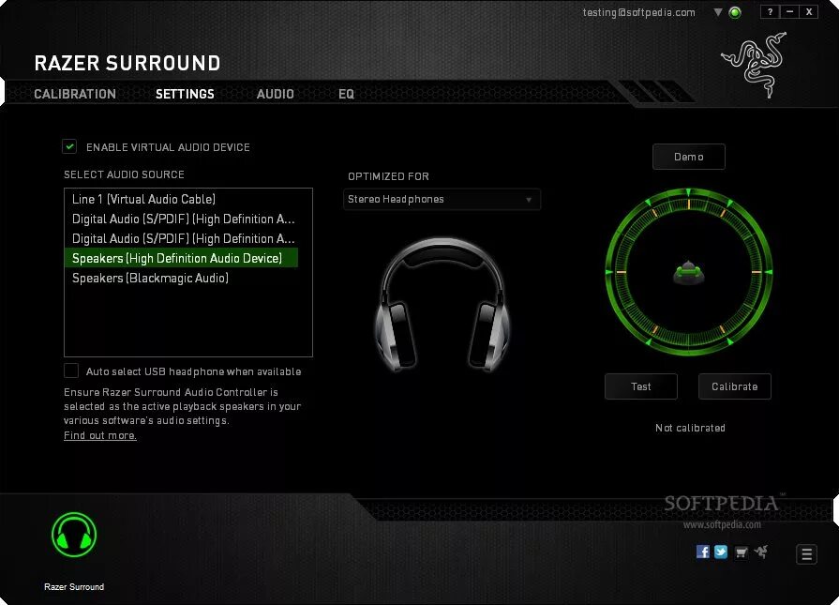
Task: Select Line 1 Virtual Audio Cable source
Action: [x=142, y=199]
